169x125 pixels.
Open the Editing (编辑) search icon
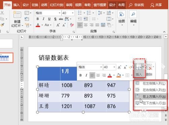133,14
